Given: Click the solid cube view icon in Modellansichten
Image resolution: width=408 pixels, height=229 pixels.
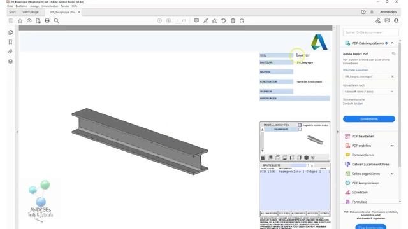Looking at the screenshot, I should 306,158.
